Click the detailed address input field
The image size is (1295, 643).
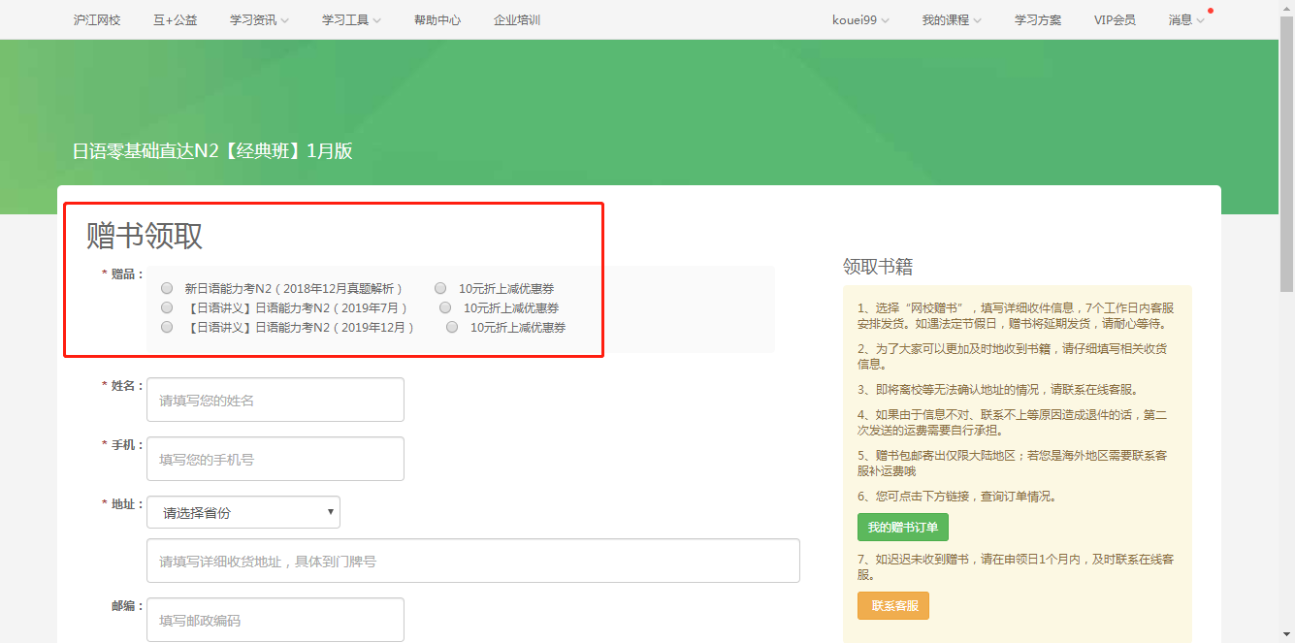[473, 561]
